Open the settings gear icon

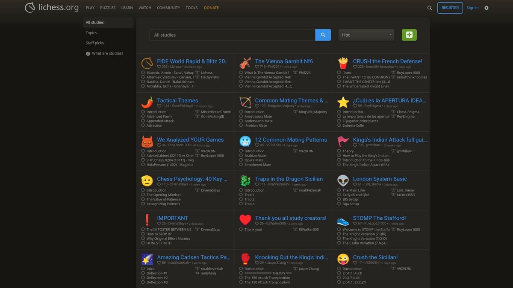(486, 8)
